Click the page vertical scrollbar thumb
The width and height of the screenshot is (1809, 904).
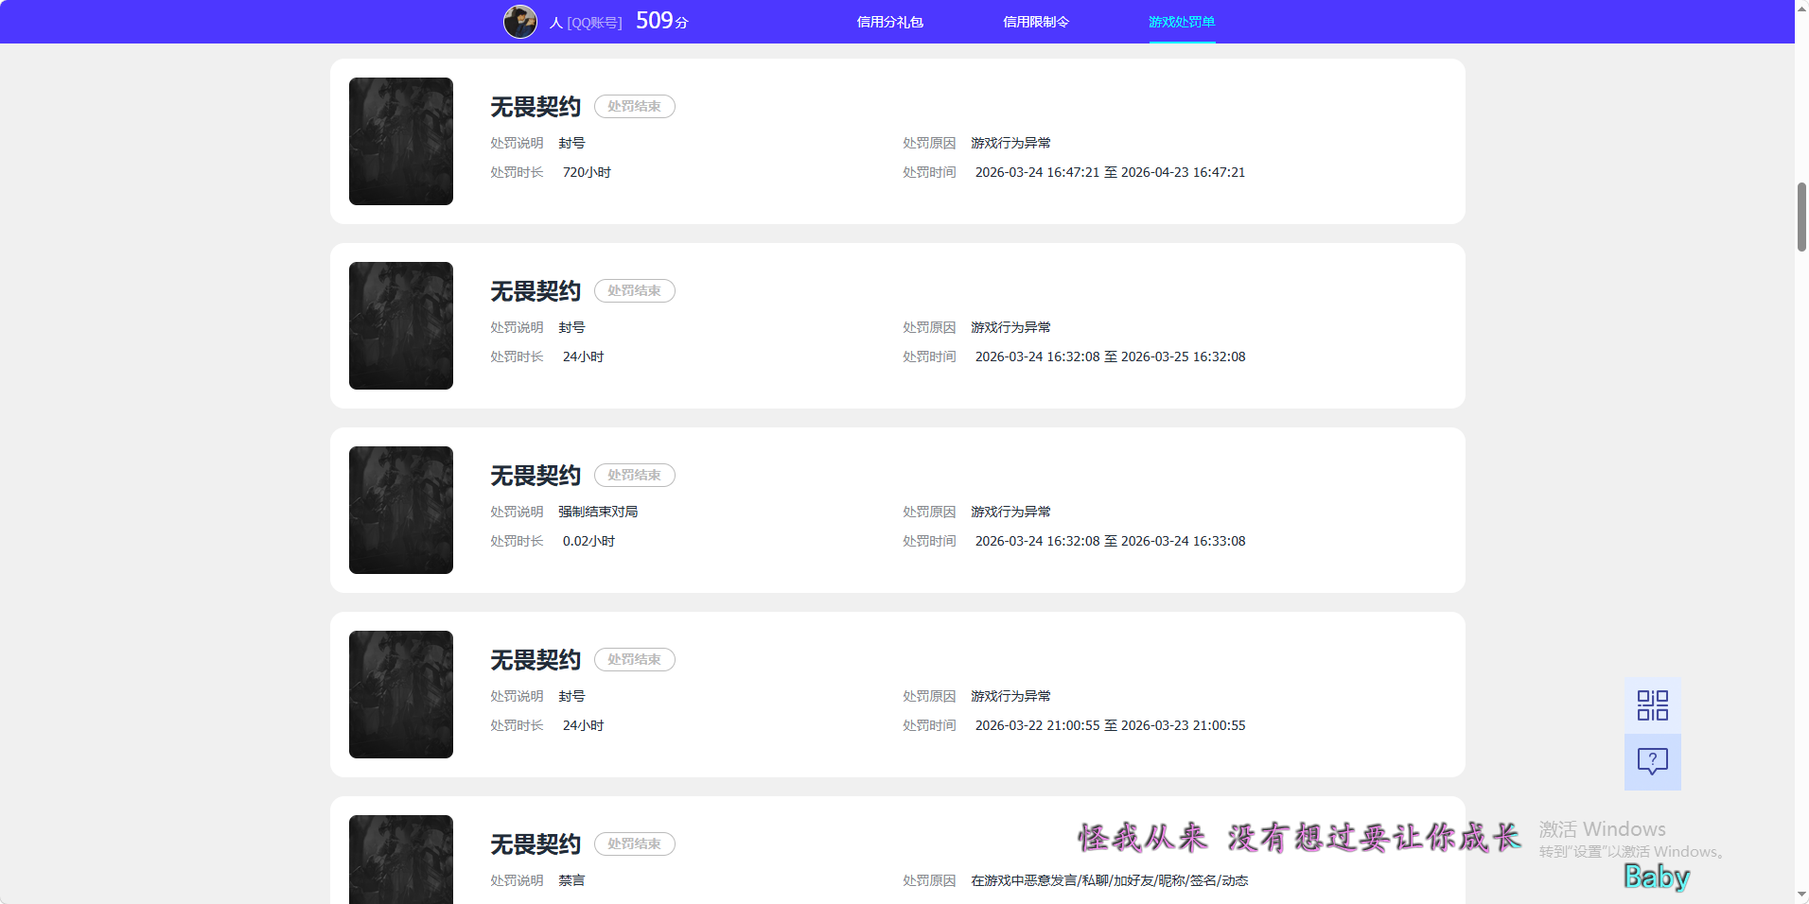[1801, 217]
